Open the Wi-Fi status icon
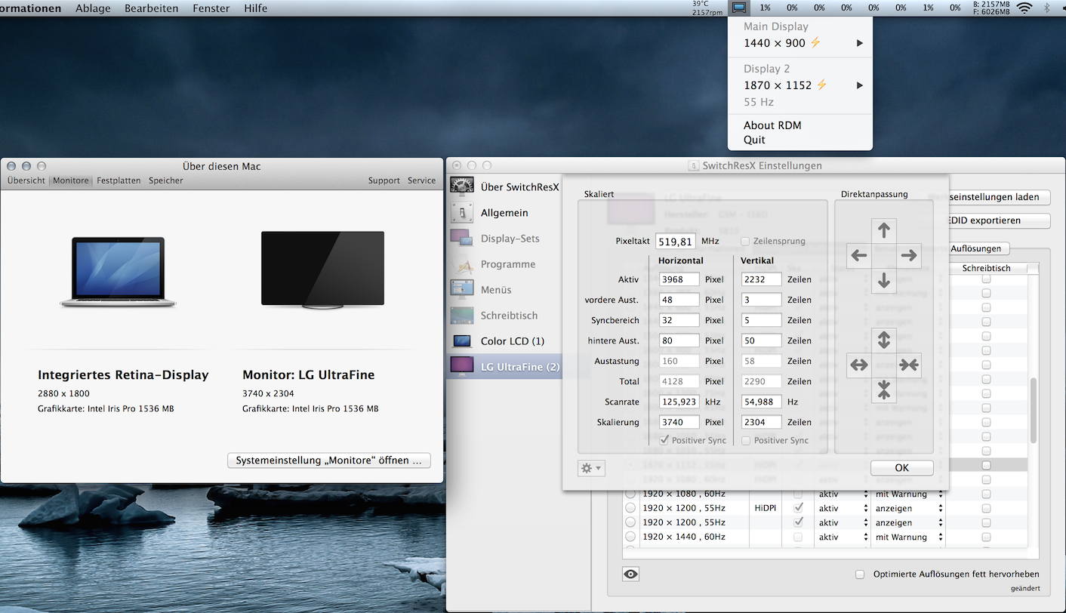 (x=1024, y=8)
